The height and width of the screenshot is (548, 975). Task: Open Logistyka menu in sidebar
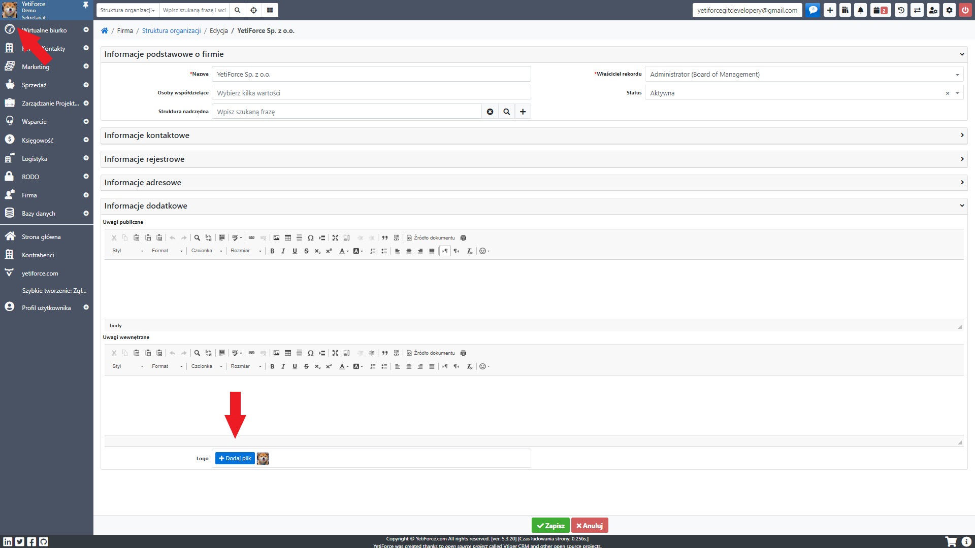click(x=47, y=159)
